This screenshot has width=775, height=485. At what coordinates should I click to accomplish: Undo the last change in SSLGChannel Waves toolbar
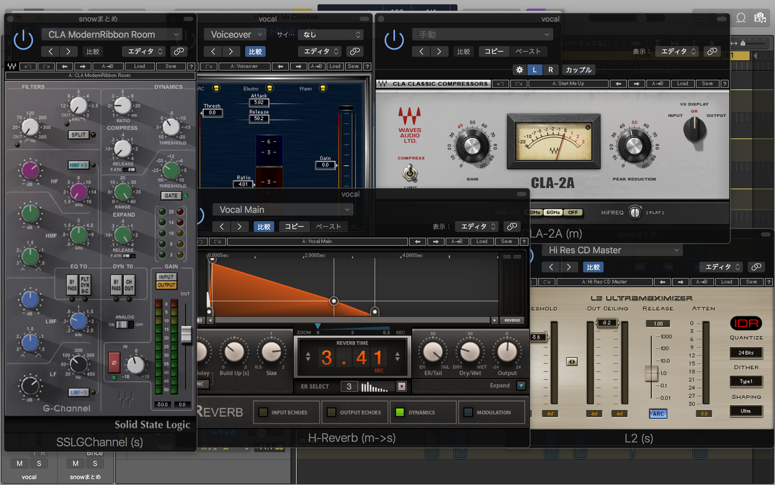(28, 66)
